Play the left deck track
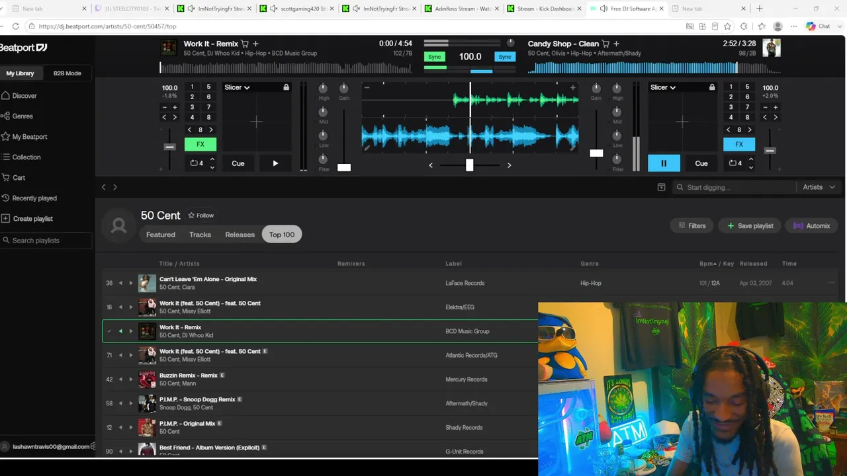847x476 pixels. [275, 163]
